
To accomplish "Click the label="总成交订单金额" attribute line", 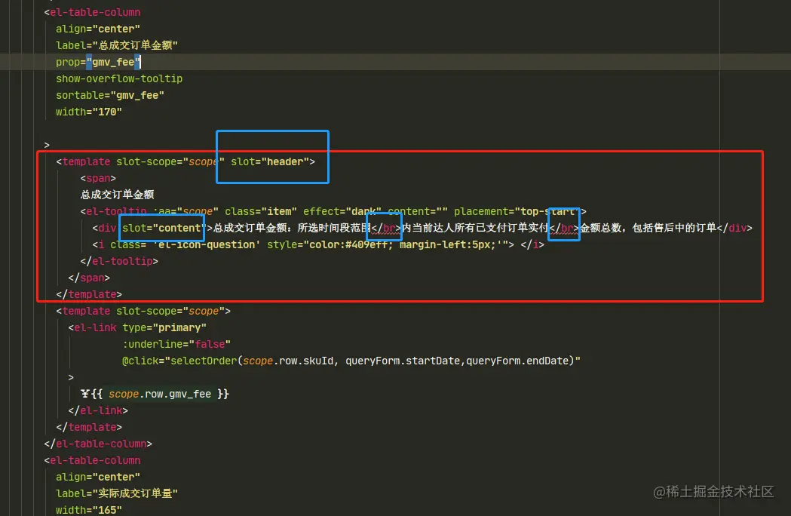I will (x=117, y=45).
